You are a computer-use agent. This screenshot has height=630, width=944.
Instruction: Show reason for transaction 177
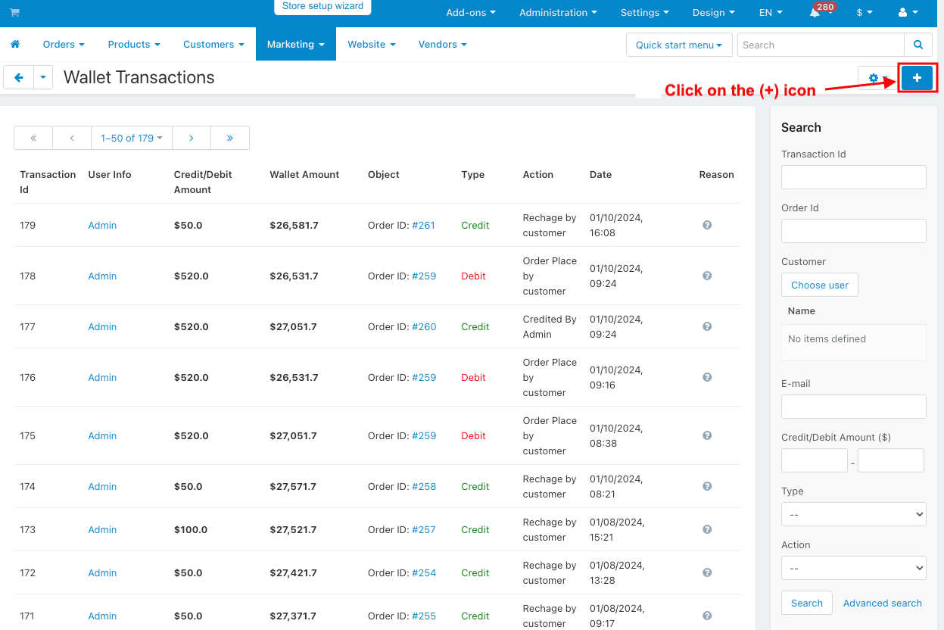(x=707, y=326)
